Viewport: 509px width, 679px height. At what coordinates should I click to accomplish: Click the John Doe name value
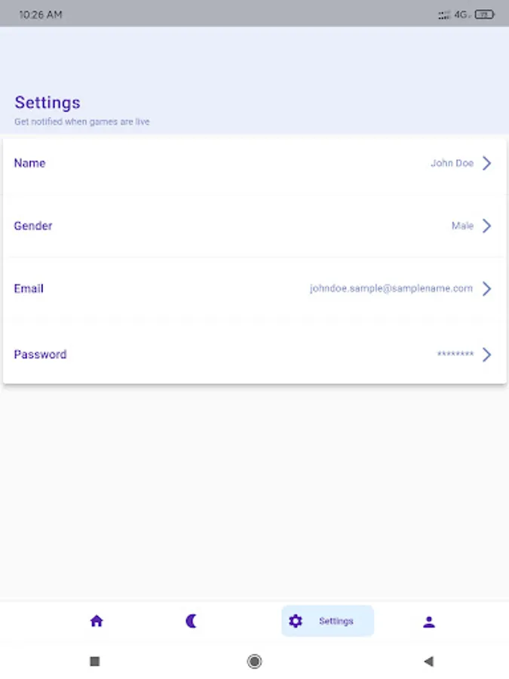click(x=452, y=163)
